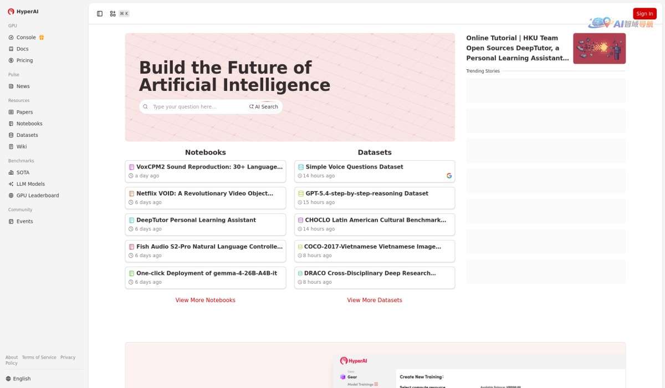The height and width of the screenshot is (388, 665).
Task: Open the Pricing page
Action: click(24, 60)
